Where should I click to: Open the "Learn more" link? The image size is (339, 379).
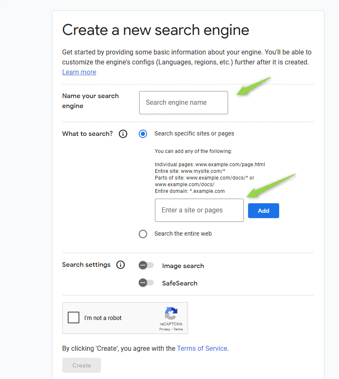(79, 72)
